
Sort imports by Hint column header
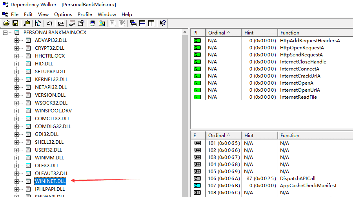click(260, 33)
